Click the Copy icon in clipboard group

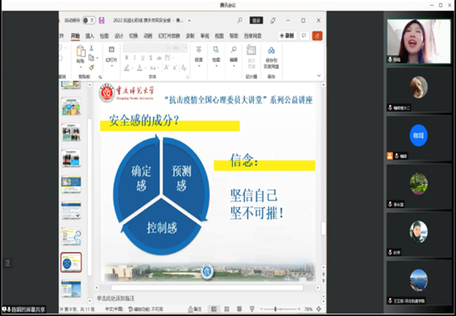pyautogui.click(x=91, y=58)
